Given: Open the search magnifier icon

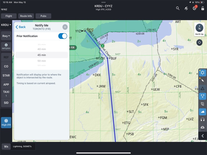Looking at the screenshot, I should tap(178, 8).
